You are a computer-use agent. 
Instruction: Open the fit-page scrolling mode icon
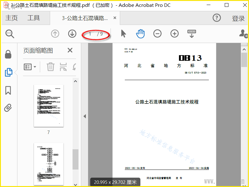[x=192, y=34]
